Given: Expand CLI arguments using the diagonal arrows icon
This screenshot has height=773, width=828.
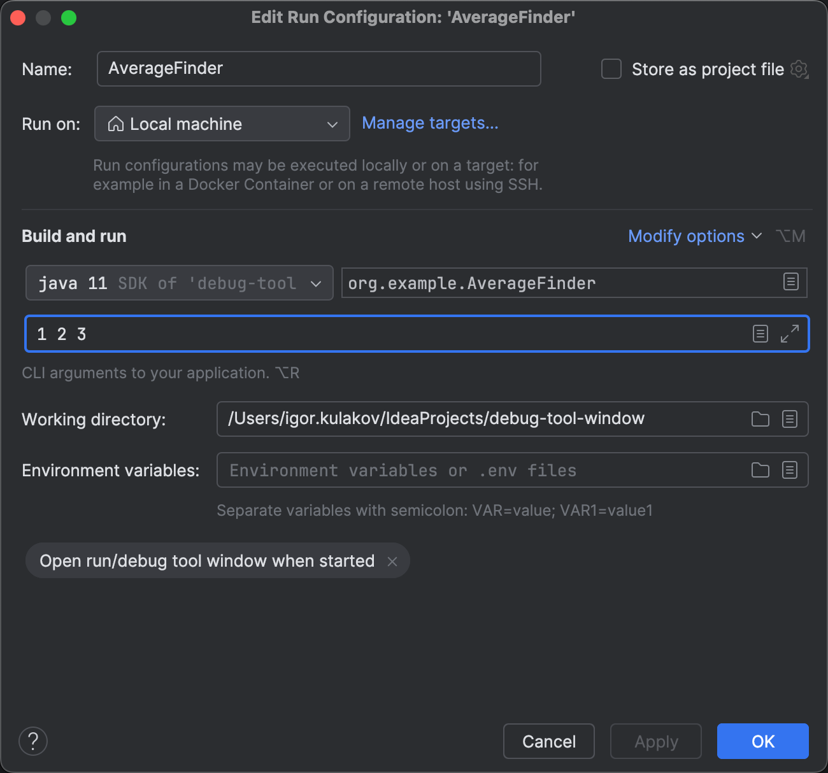Looking at the screenshot, I should click(790, 332).
